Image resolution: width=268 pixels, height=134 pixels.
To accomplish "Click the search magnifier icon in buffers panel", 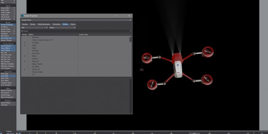I will click(22, 31).
